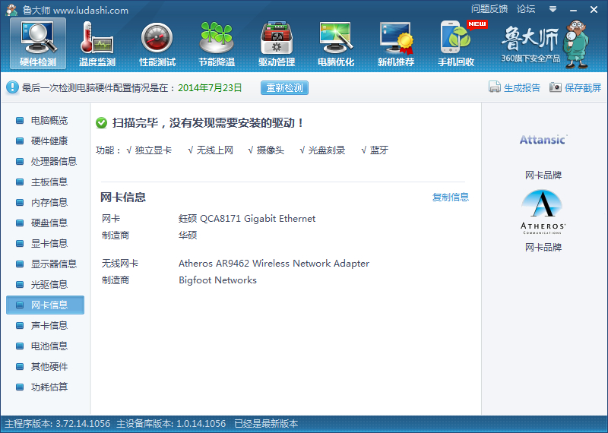Open the 温度监测 temperature monitor icon
Image resolution: width=608 pixels, height=433 pixels.
[97, 43]
